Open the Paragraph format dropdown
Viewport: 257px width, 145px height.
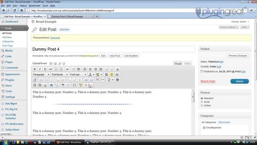pos(41,75)
